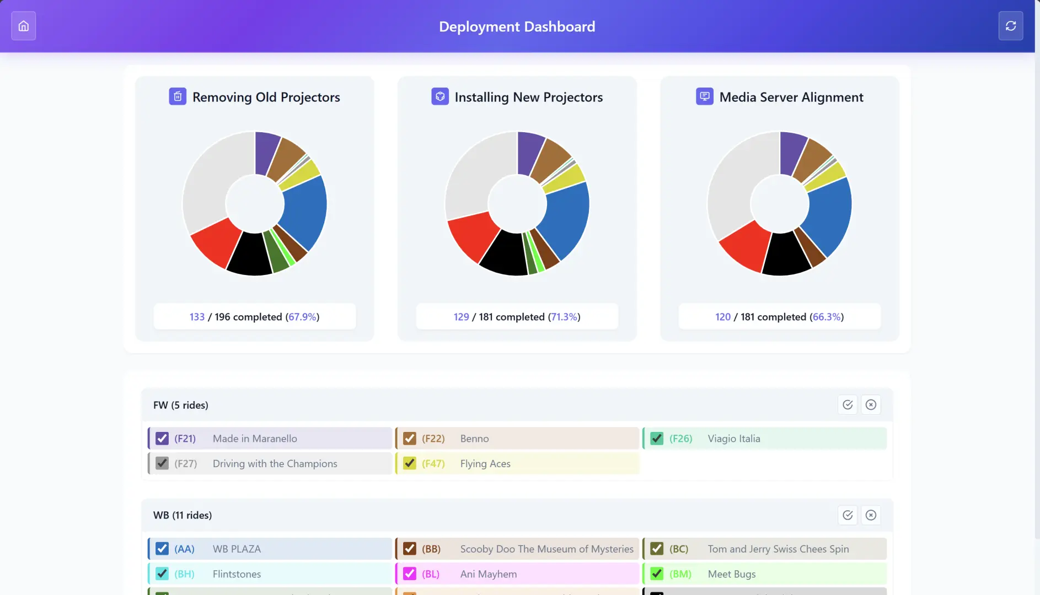1040x595 pixels.
Task: Click the check-all icon on the FW section
Action: [848, 404]
